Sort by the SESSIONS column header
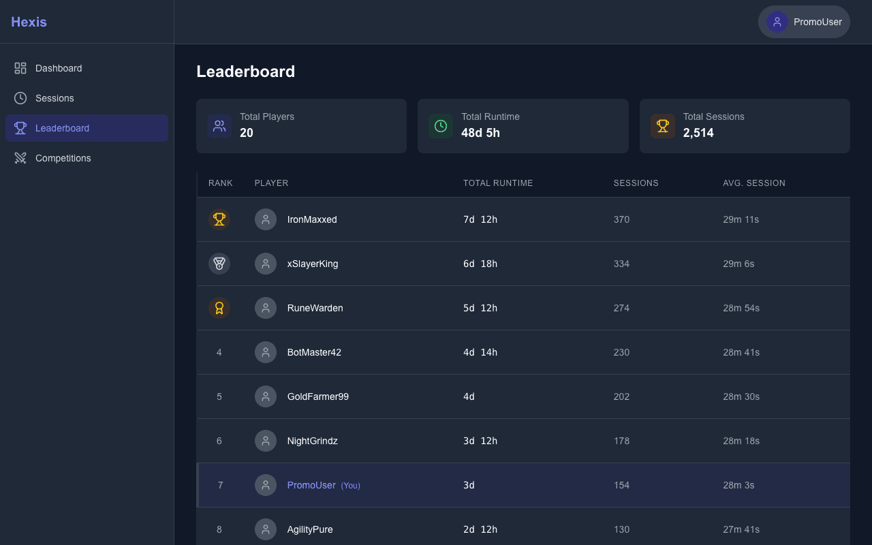The width and height of the screenshot is (872, 545). (636, 183)
